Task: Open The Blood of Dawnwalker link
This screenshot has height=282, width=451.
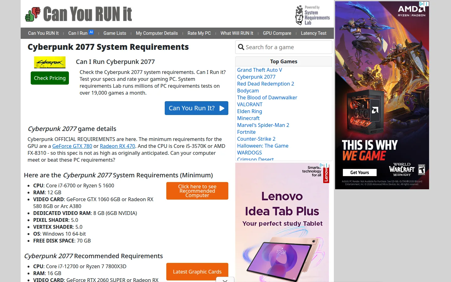Action: tap(267, 97)
